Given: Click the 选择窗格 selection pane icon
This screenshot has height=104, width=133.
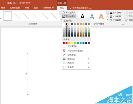Looking at the screenshot, I should [127, 20].
